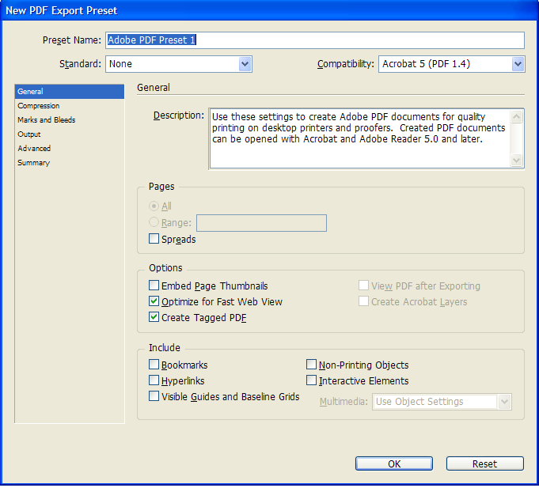Show the Summary section
Image resolution: width=539 pixels, height=488 pixels.
tap(70, 163)
